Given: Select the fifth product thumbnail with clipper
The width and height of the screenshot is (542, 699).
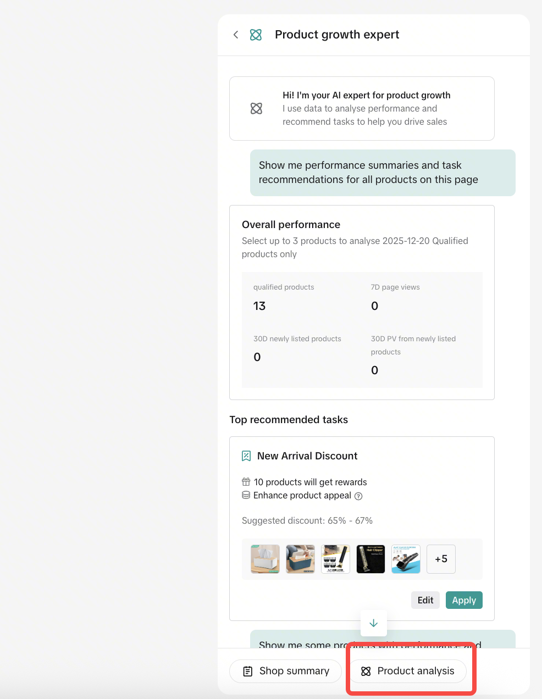Looking at the screenshot, I should point(406,559).
